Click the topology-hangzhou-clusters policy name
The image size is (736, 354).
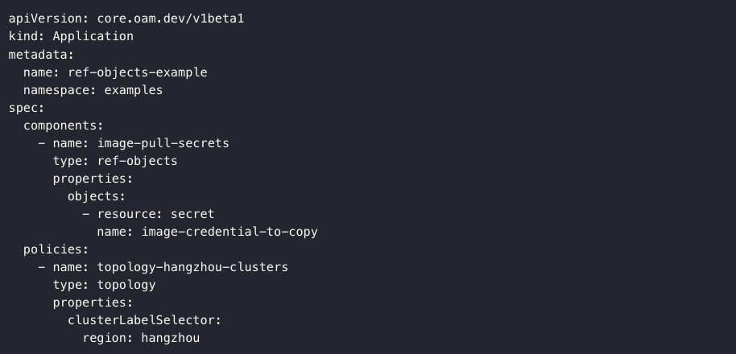(193, 267)
